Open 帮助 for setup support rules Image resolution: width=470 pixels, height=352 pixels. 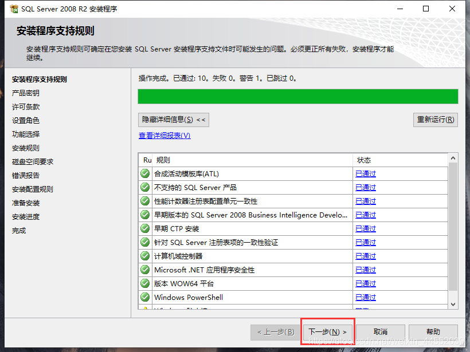[433, 332]
